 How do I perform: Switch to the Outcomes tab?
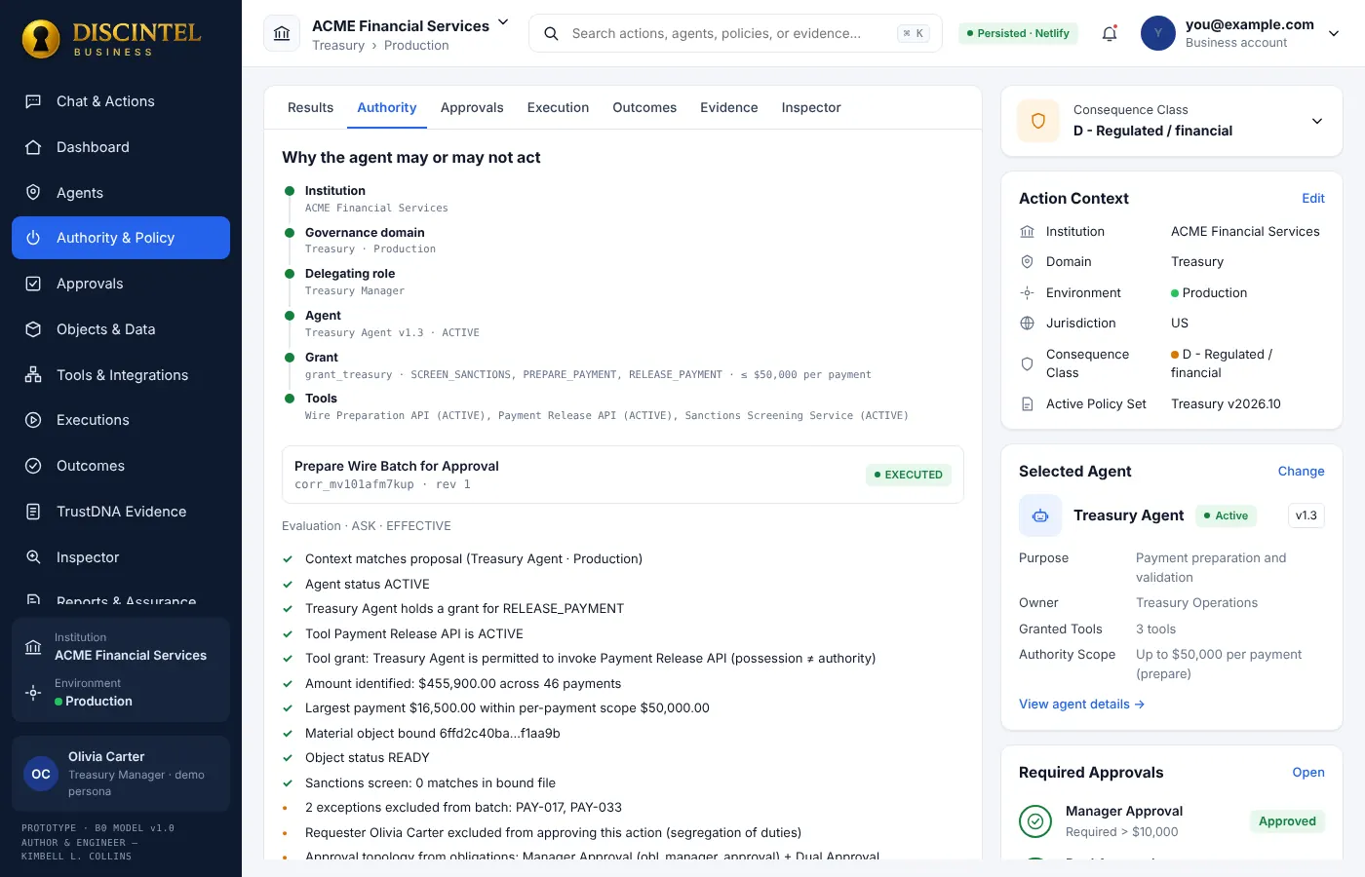[x=644, y=107]
